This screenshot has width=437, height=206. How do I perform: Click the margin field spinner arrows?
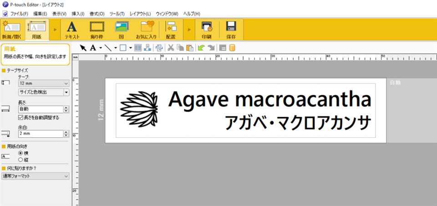pos(66,134)
